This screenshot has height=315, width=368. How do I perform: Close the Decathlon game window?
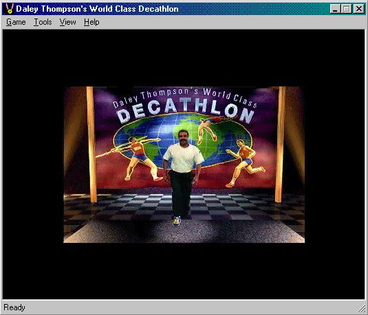click(x=359, y=9)
